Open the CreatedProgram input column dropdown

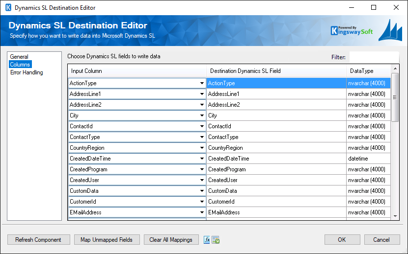tap(202, 169)
